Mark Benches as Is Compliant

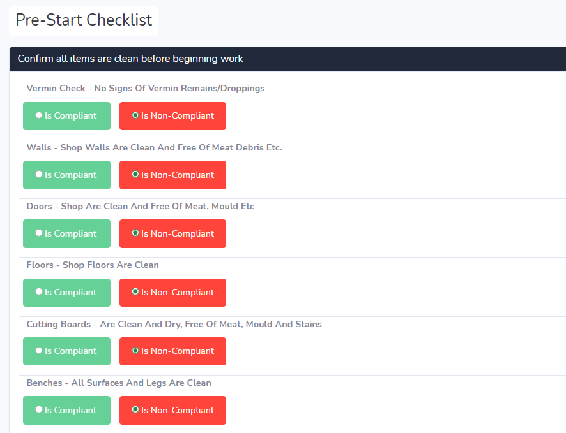tap(66, 410)
